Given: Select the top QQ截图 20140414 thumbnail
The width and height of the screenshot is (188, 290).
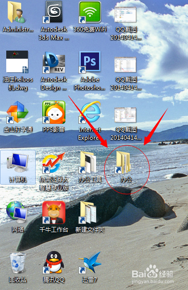Looking at the screenshot, I should click(125, 14).
